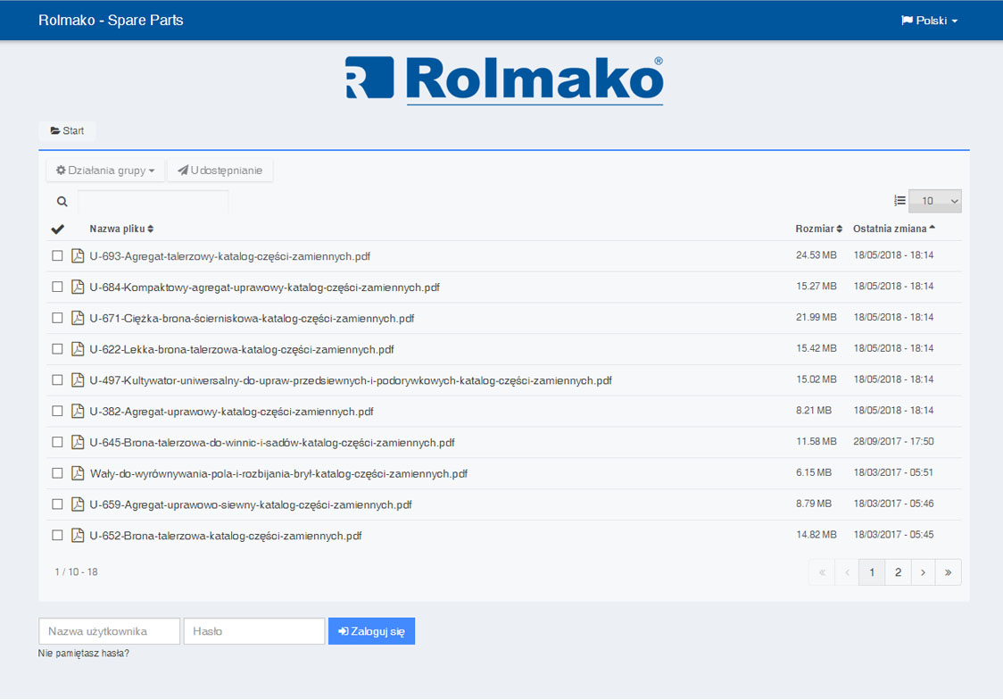This screenshot has width=1003, height=700.
Task: Open U-382-Agregat-uprawowy catalog pdf
Action: coord(231,412)
